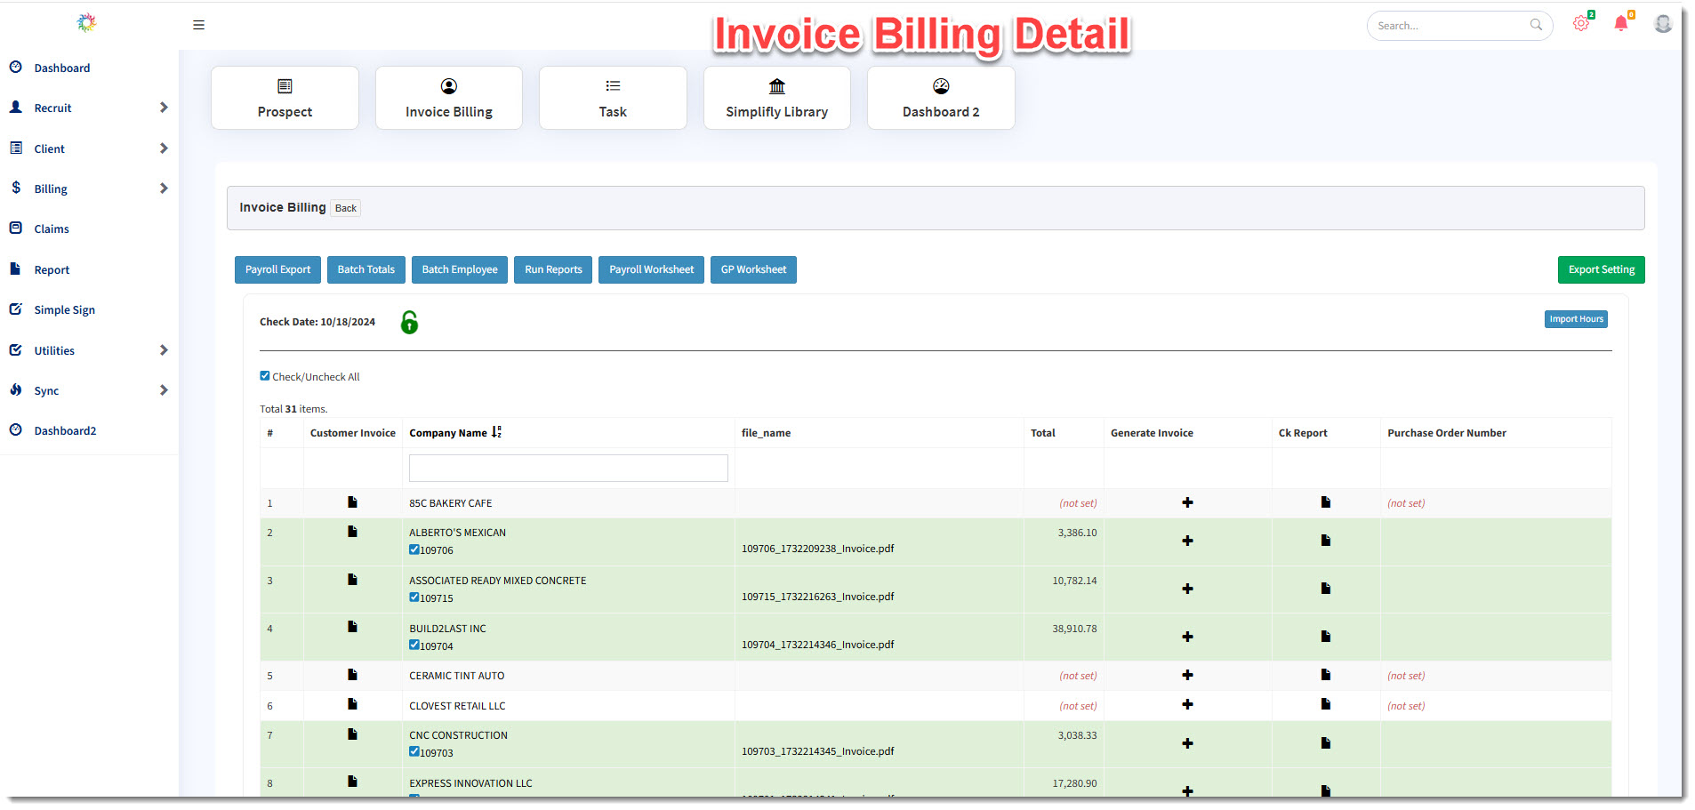
Task: Click the green unlock padlock icon
Action: pos(409,322)
